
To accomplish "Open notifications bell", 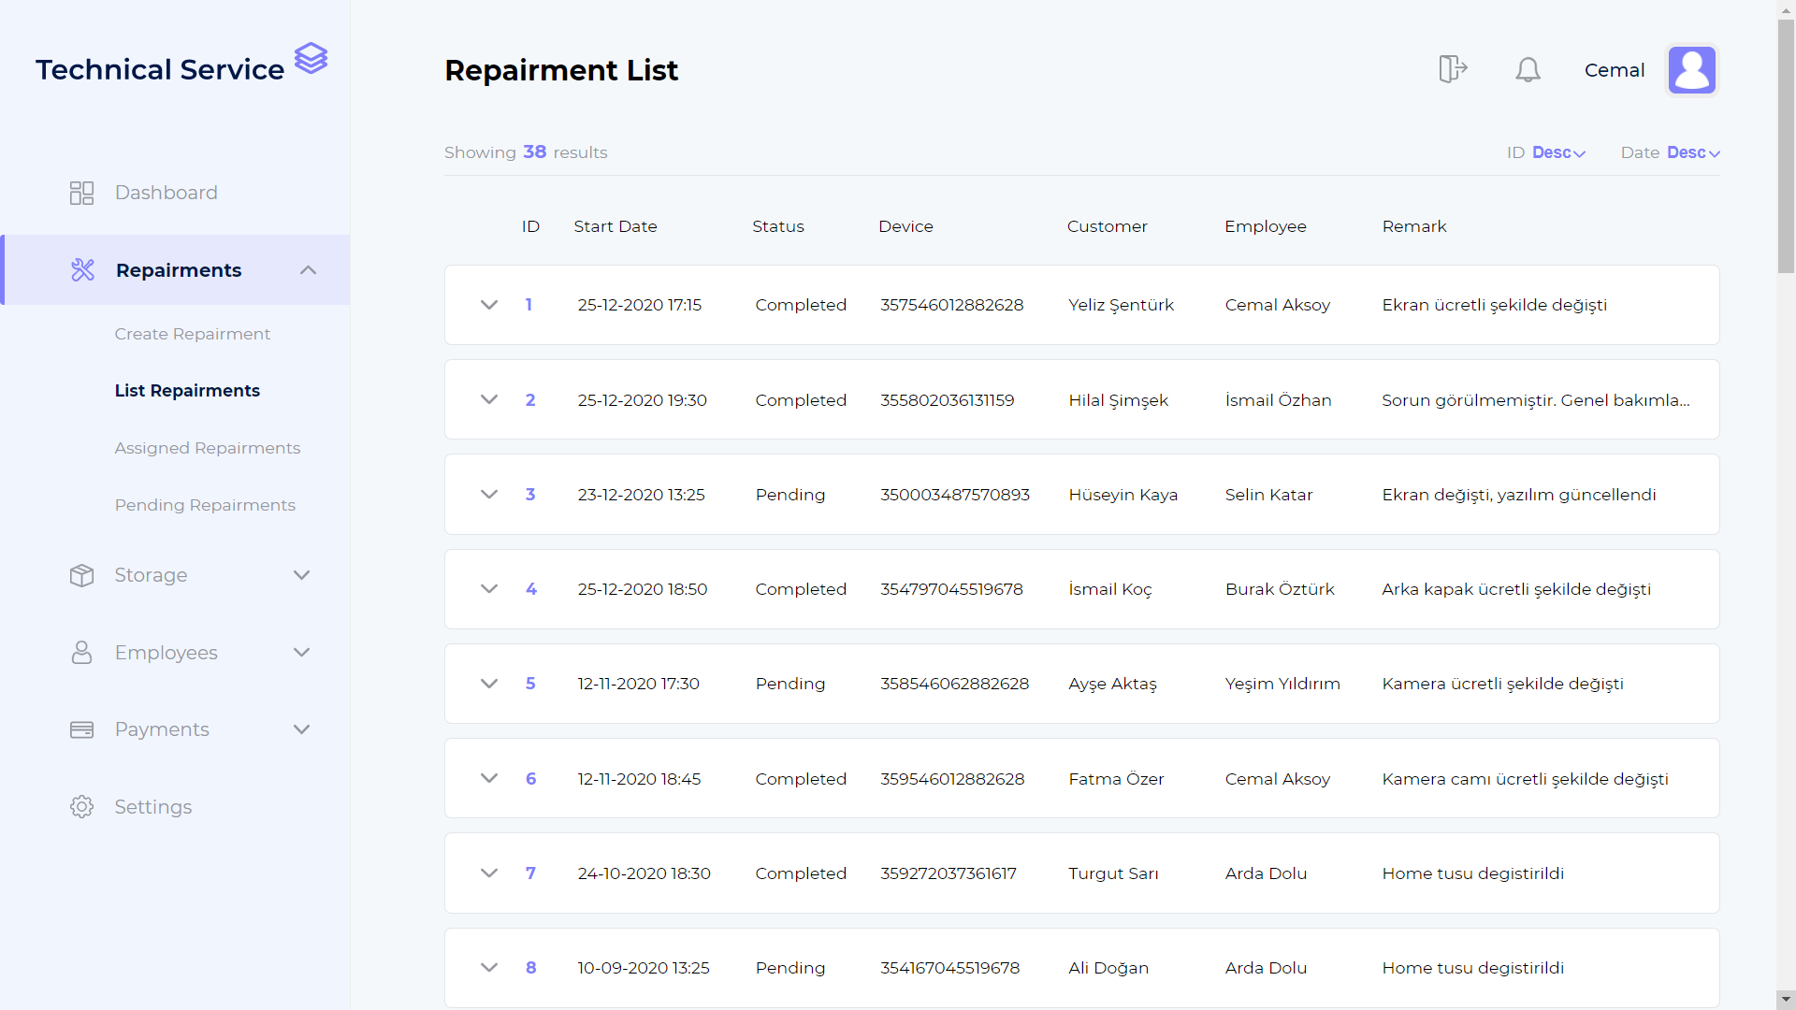I will (1528, 70).
